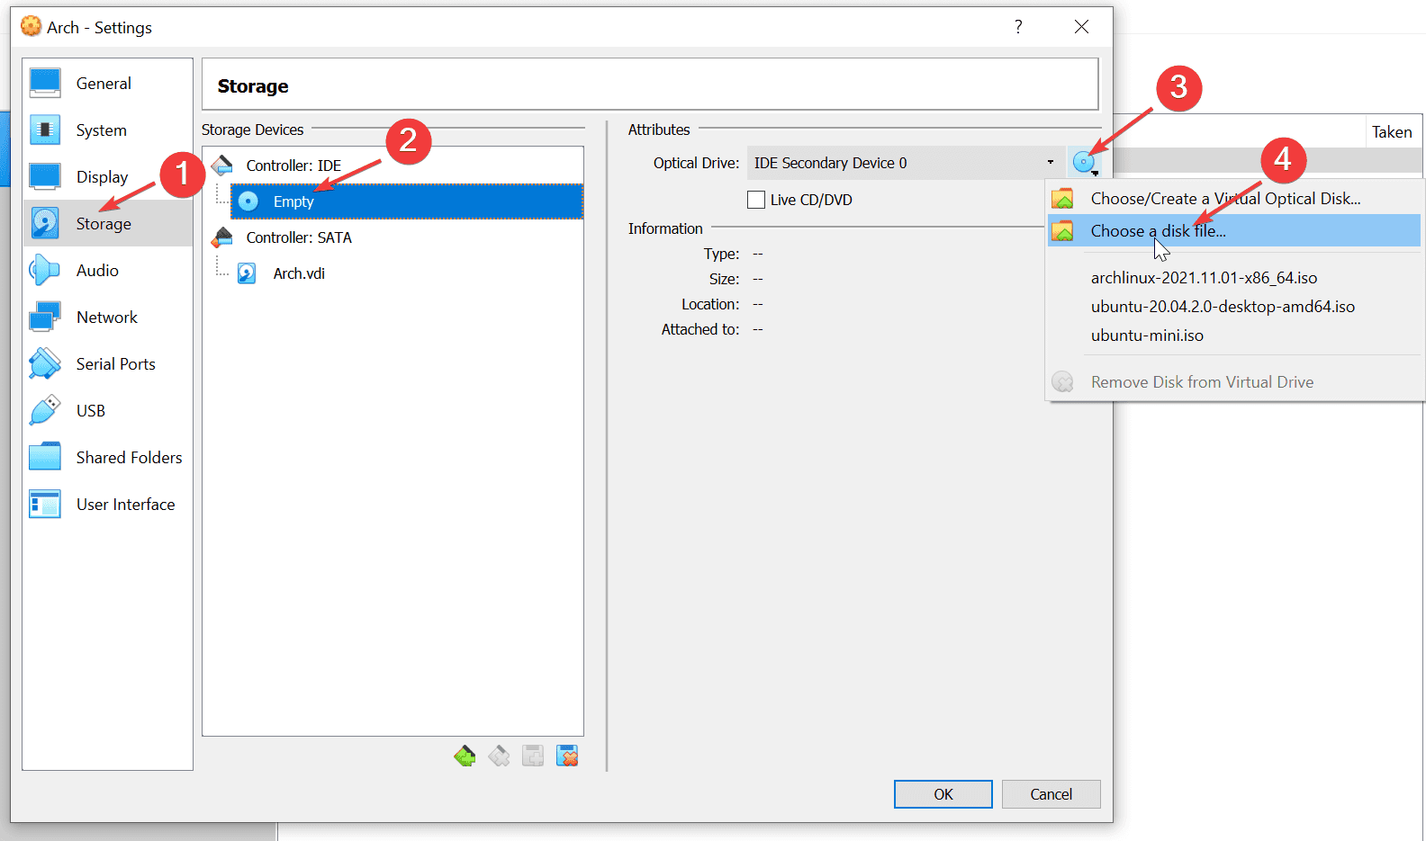Open the User Interface icon
The height and width of the screenshot is (841, 1426).
coord(45,504)
